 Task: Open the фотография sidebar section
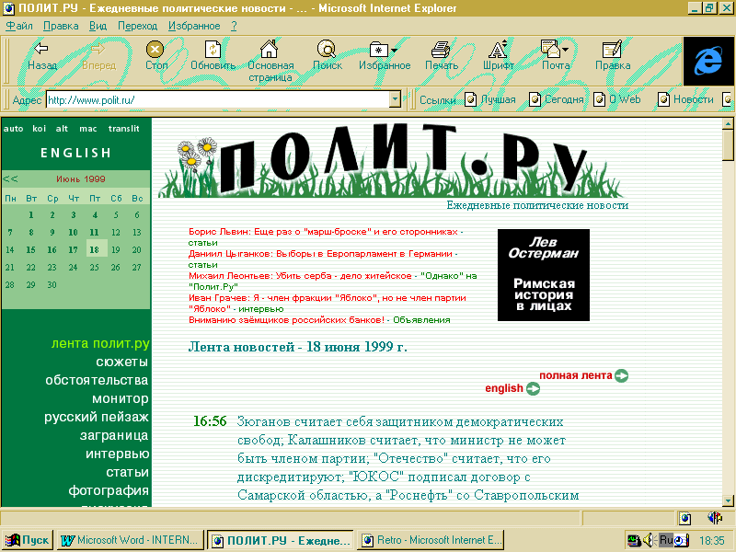109,490
